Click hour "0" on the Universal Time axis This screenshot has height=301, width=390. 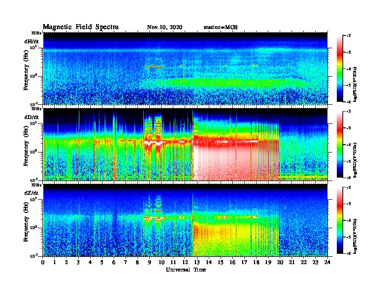[x=43, y=262]
